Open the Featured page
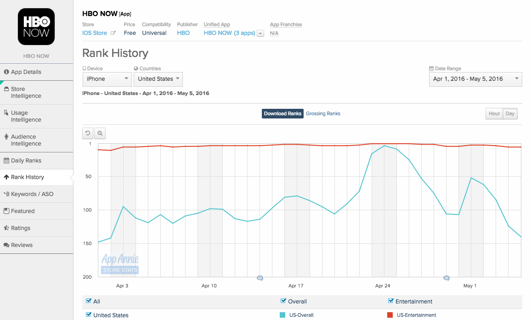The image size is (531, 320). tap(37, 211)
